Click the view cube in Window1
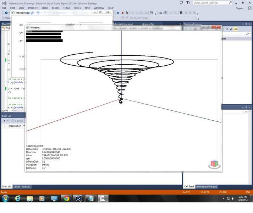253x213 pixels. point(214,164)
